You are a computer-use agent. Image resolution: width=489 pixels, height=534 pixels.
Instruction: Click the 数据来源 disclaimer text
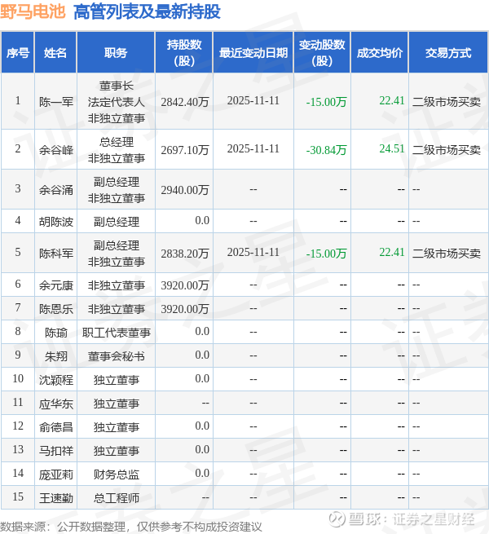[131, 527]
